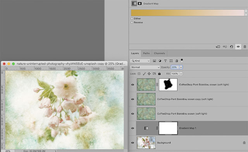Viewport: 248px width, 152px height.
Task: Lock all padlock icon
Action: 159,74
